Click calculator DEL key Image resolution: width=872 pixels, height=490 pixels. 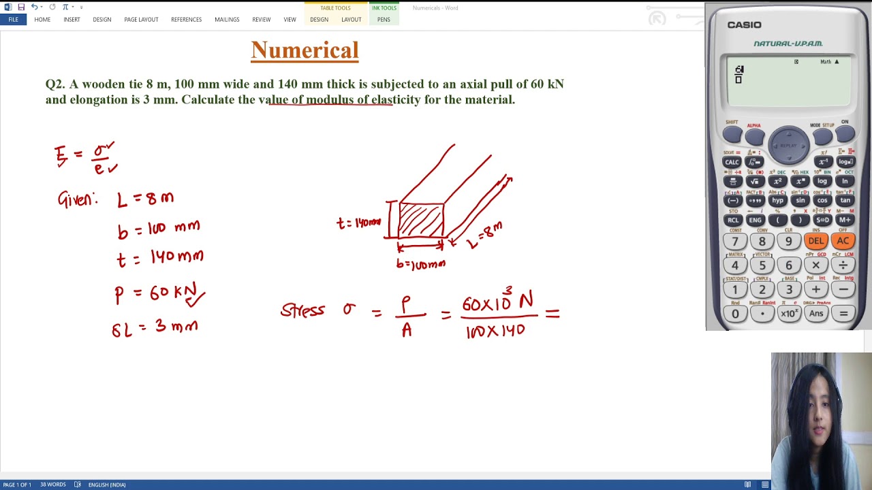coord(816,241)
